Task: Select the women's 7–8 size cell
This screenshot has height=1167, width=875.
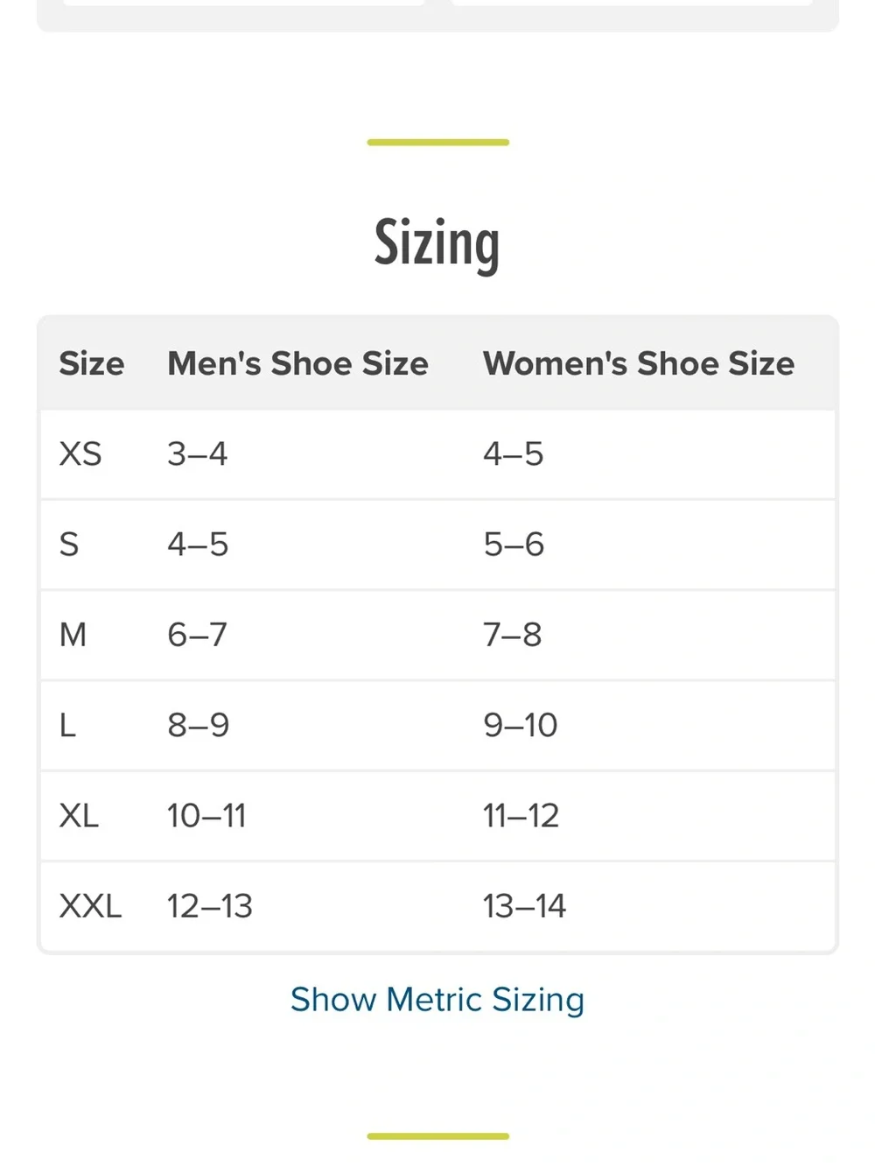Action: pyautogui.click(x=513, y=634)
